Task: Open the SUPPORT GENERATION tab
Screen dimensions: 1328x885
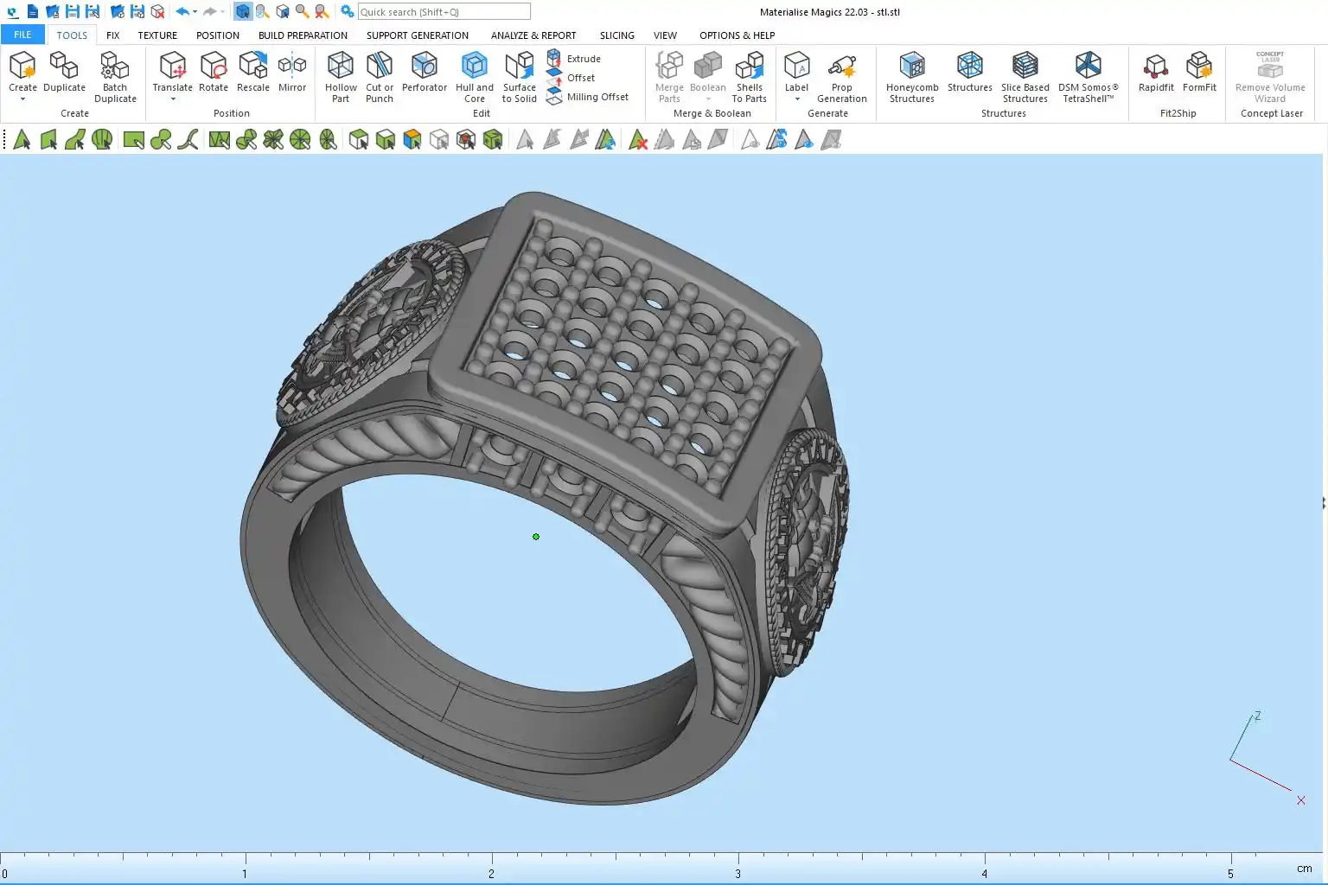Action: click(x=417, y=35)
